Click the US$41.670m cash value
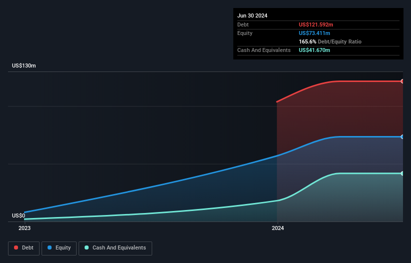This screenshot has width=411, height=263. coord(314,50)
